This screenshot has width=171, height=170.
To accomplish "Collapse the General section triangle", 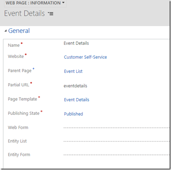I will tap(6, 31).
